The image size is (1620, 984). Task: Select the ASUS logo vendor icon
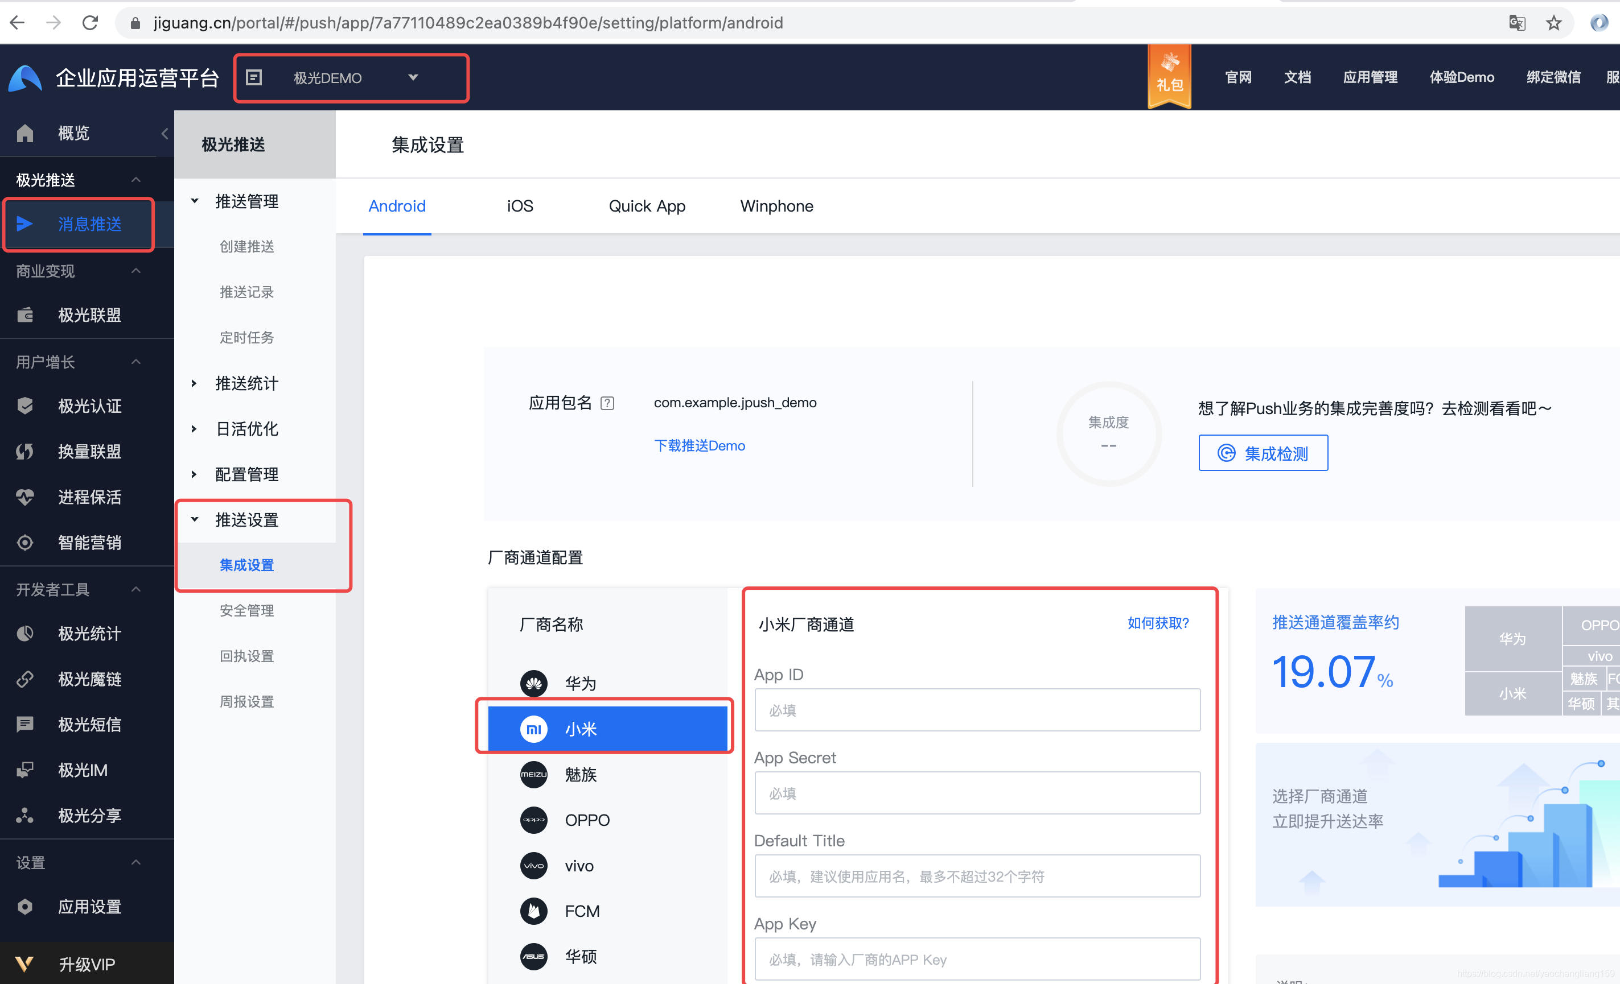[x=534, y=956]
